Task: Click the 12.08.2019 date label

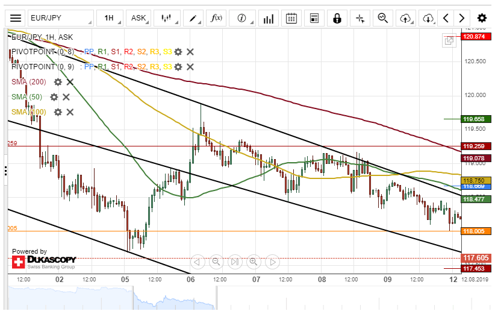Action: (475, 280)
